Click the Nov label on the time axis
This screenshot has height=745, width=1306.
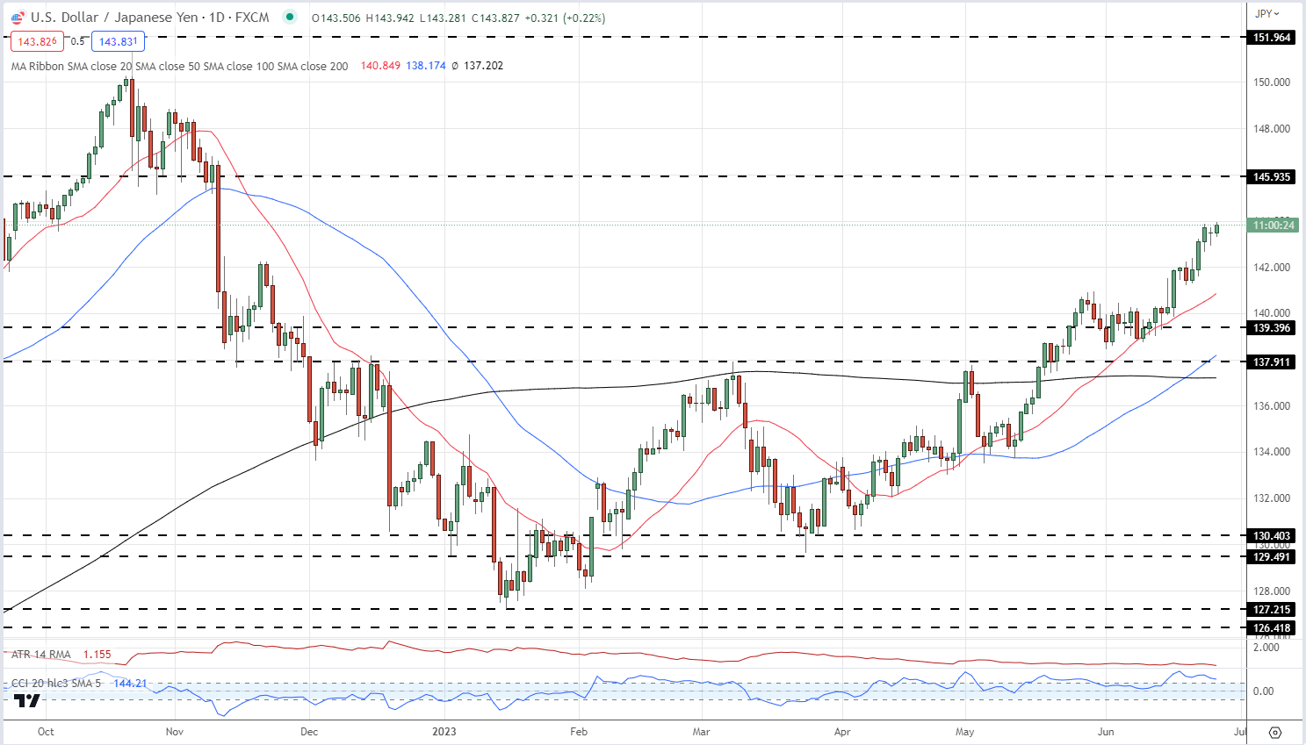click(x=174, y=732)
